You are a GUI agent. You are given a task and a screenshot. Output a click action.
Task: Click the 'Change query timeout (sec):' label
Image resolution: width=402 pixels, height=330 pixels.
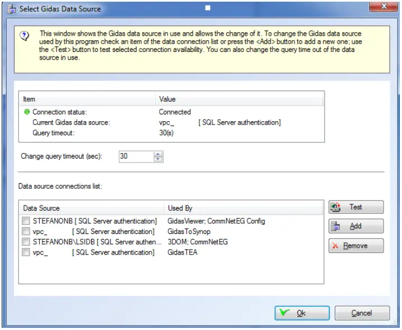61,156
